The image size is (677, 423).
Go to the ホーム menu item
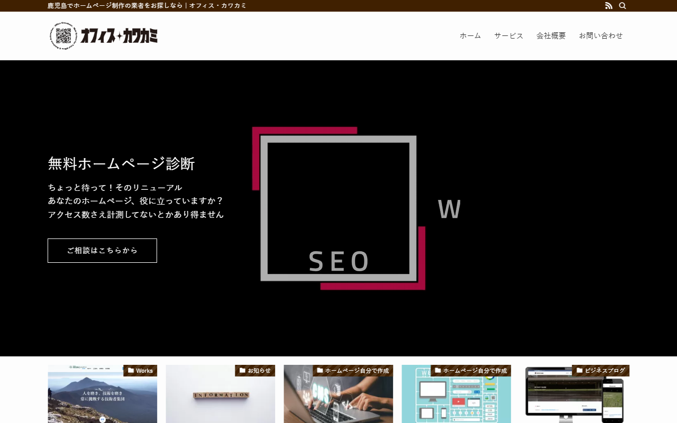(x=470, y=36)
